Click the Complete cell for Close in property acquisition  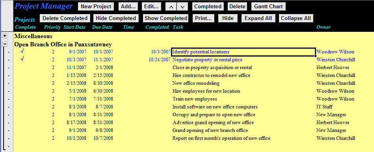pyautogui.click(x=25, y=68)
